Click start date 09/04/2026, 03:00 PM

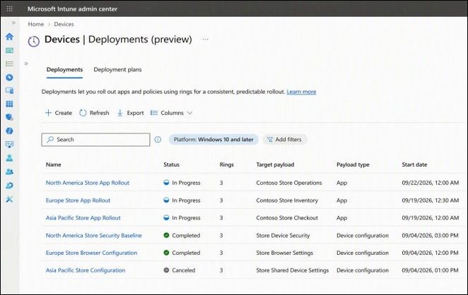(430, 236)
